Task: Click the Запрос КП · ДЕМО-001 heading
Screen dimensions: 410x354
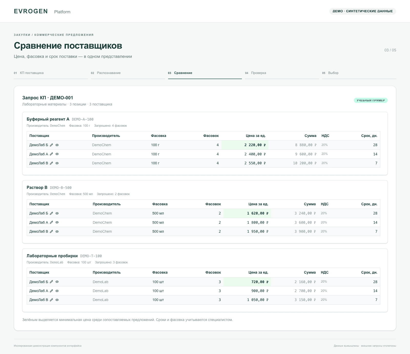Action: 48,98
